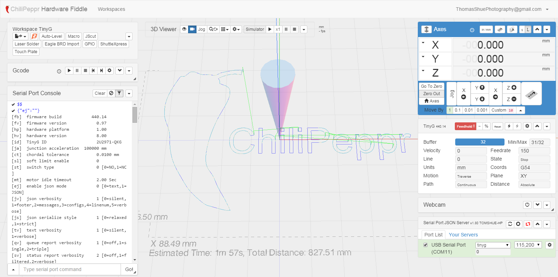Jog Y axis down (negative)
Viewport: 558px width, 277px height.
[480, 99]
